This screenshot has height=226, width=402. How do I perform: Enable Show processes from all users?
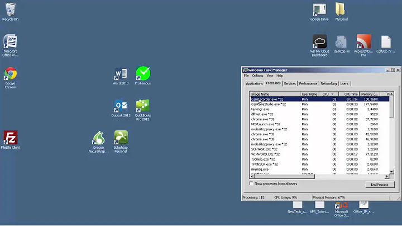(x=251, y=183)
